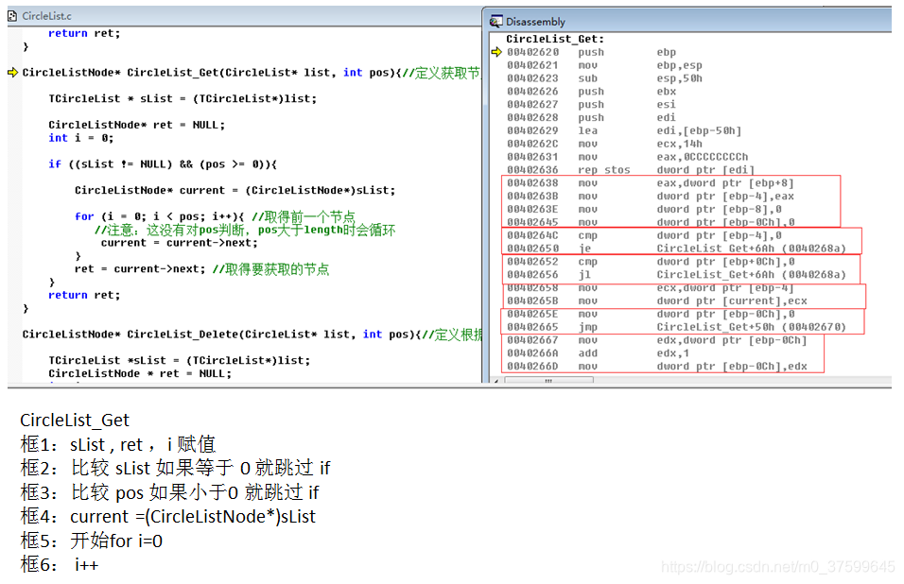Screen dimensions: 904x584
Task: Click the 'return ret;' line at top of CircleList.c
Action: (x=84, y=33)
